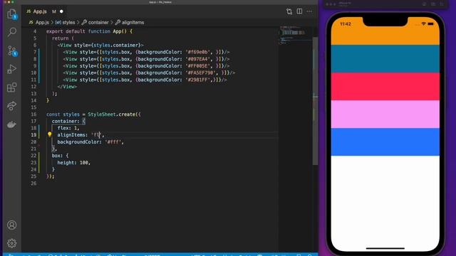Tap the 11:42 clock in simulator status bar

click(346, 24)
